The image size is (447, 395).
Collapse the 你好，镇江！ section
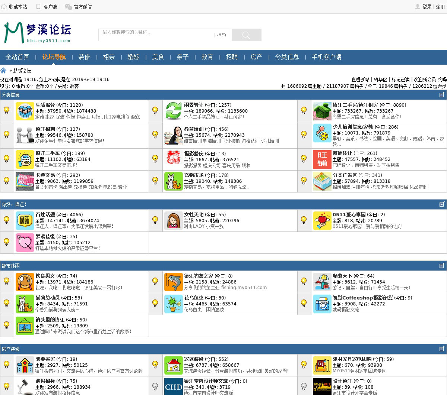[x=442, y=204]
